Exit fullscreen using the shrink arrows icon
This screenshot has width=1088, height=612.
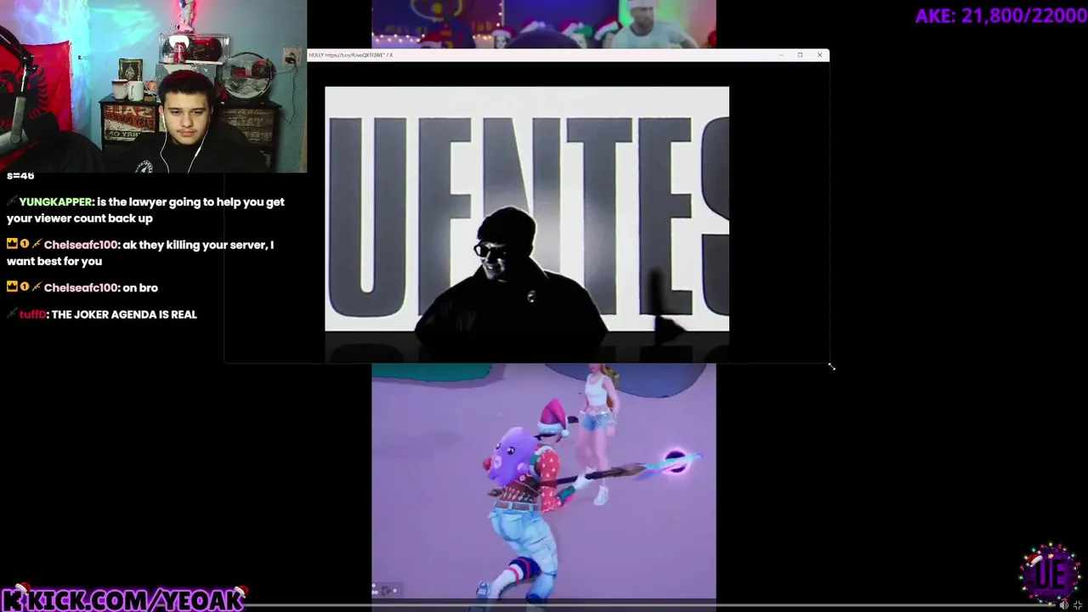[1078, 605]
